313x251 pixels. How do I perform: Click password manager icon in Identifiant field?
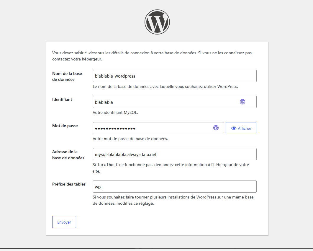pyautogui.click(x=242, y=102)
